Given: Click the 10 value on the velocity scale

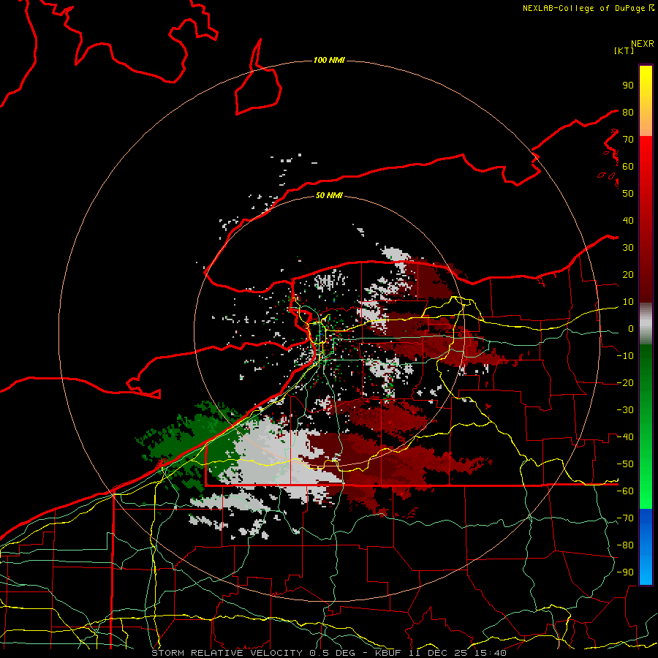Looking at the screenshot, I should click(628, 302).
